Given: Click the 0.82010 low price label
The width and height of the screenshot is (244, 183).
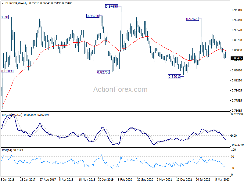Looking at the screenshot, I should [174, 77].
